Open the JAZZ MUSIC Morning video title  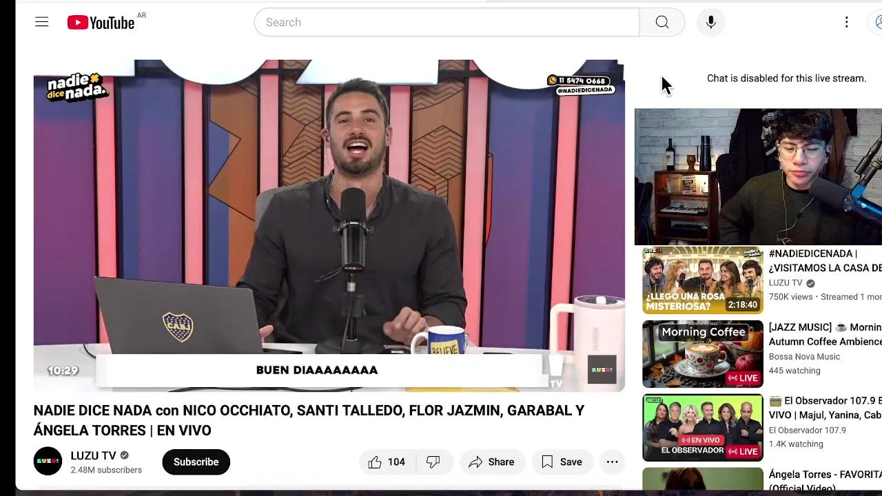tap(825, 334)
